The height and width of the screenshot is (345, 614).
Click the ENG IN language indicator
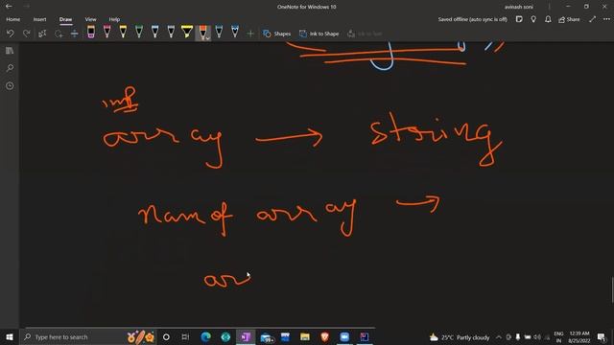click(x=558, y=337)
